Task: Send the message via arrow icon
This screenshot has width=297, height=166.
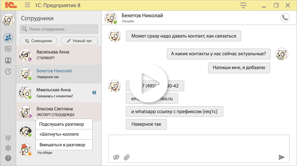Action: 281,157
